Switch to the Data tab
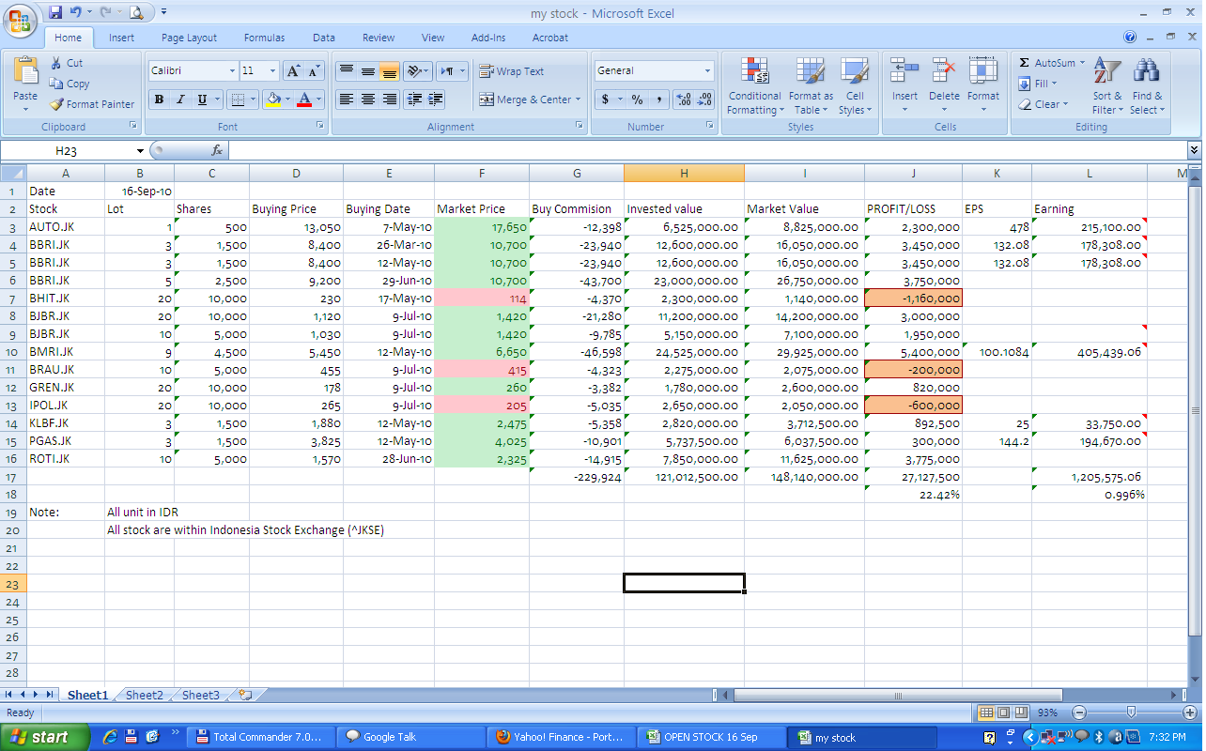 point(324,38)
